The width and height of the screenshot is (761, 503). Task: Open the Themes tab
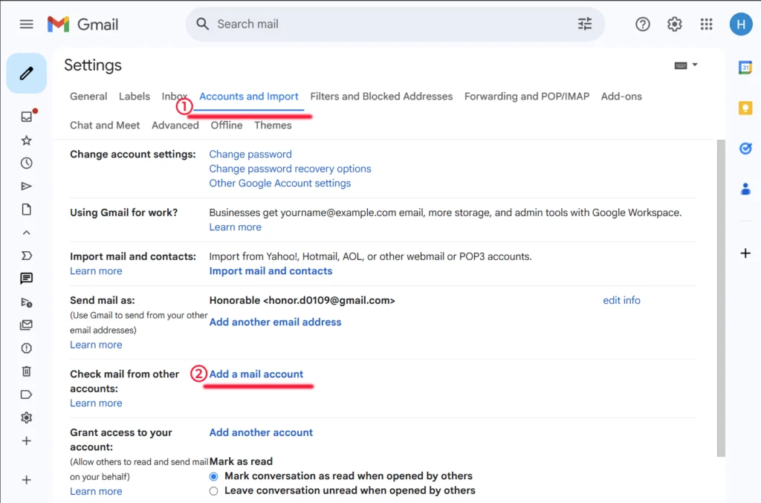pos(273,126)
